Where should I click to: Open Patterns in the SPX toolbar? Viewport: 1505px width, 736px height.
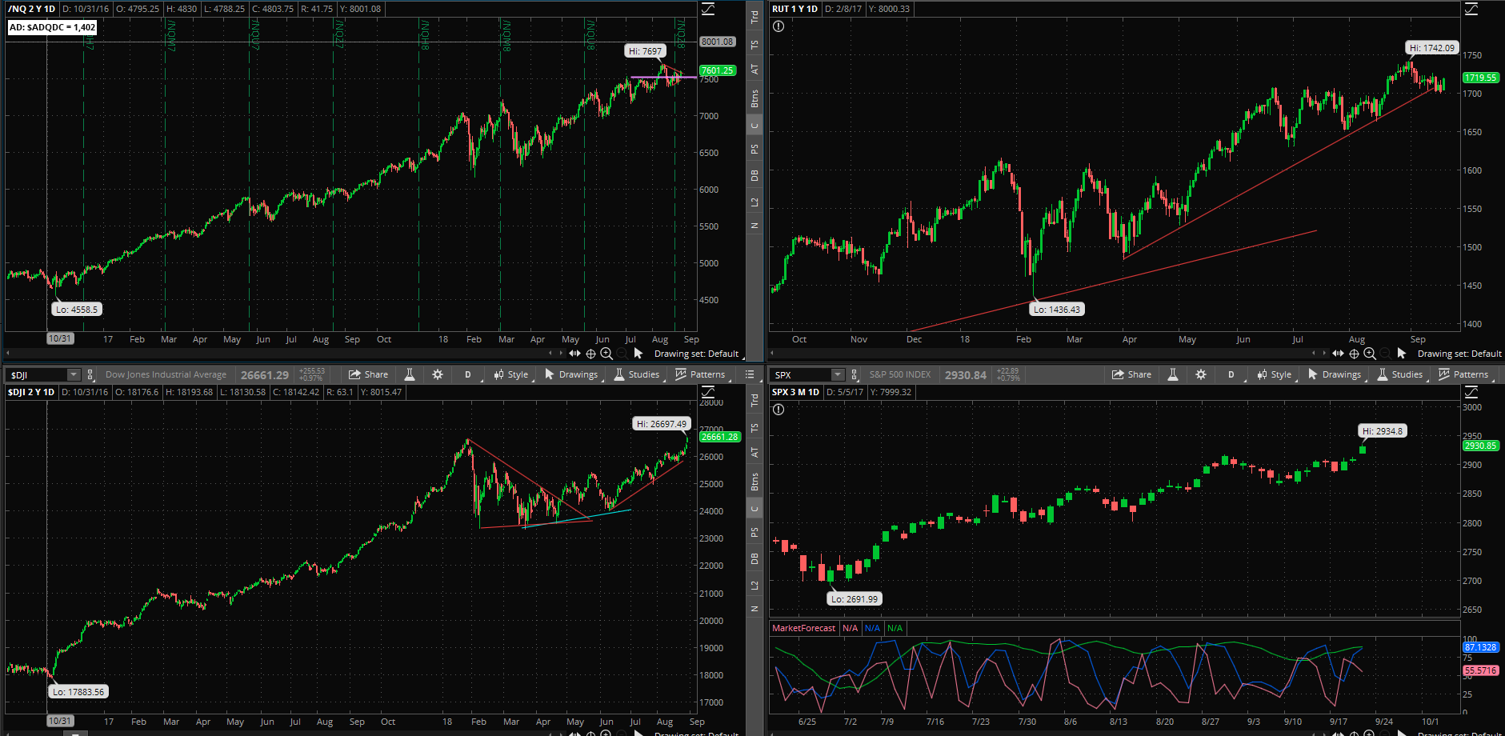click(x=1464, y=374)
